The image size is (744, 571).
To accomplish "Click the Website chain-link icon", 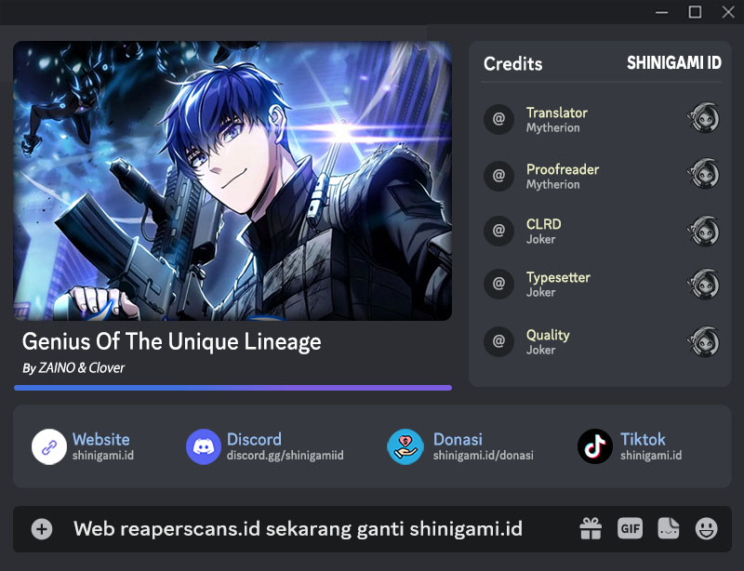I will coord(49,446).
